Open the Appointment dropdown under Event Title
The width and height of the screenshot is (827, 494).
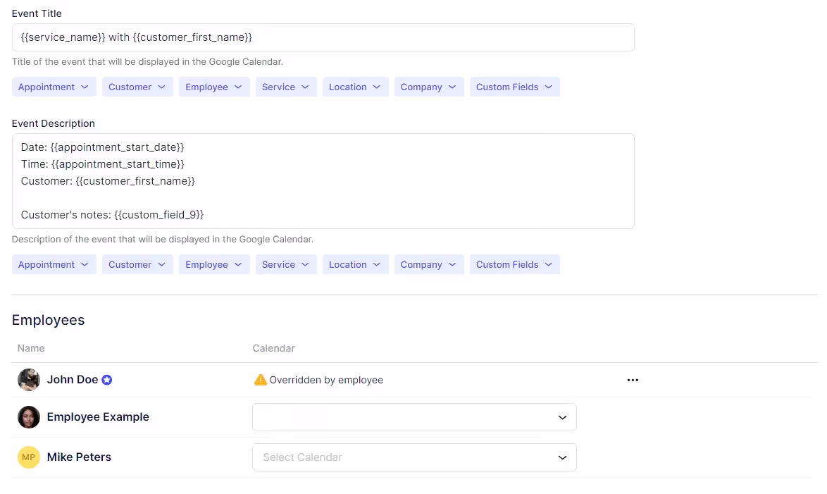click(x=54, y=87)
